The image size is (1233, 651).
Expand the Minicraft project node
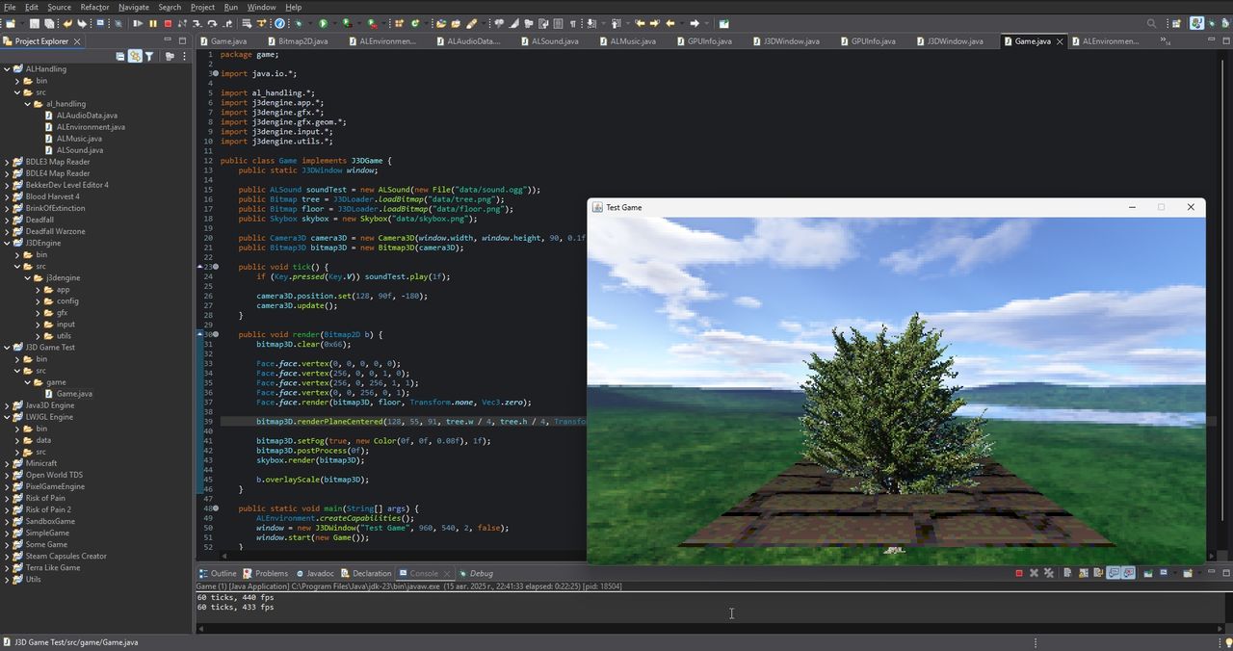coord(7,463)
